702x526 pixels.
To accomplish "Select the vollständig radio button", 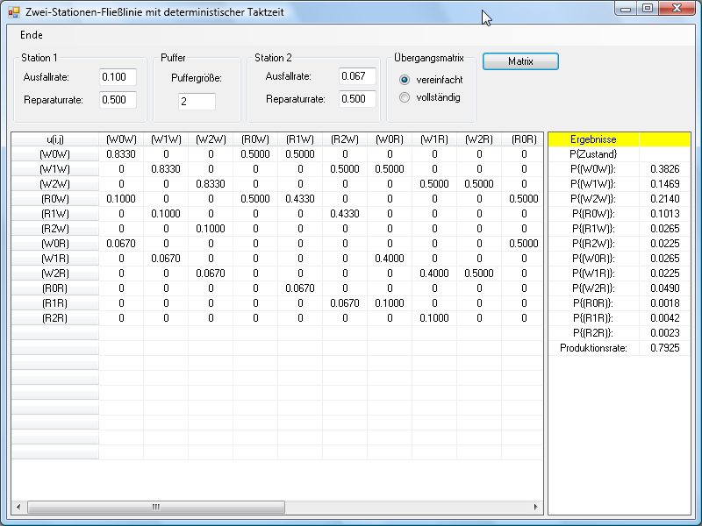I will pyautogui.click(x=405, y=97).
